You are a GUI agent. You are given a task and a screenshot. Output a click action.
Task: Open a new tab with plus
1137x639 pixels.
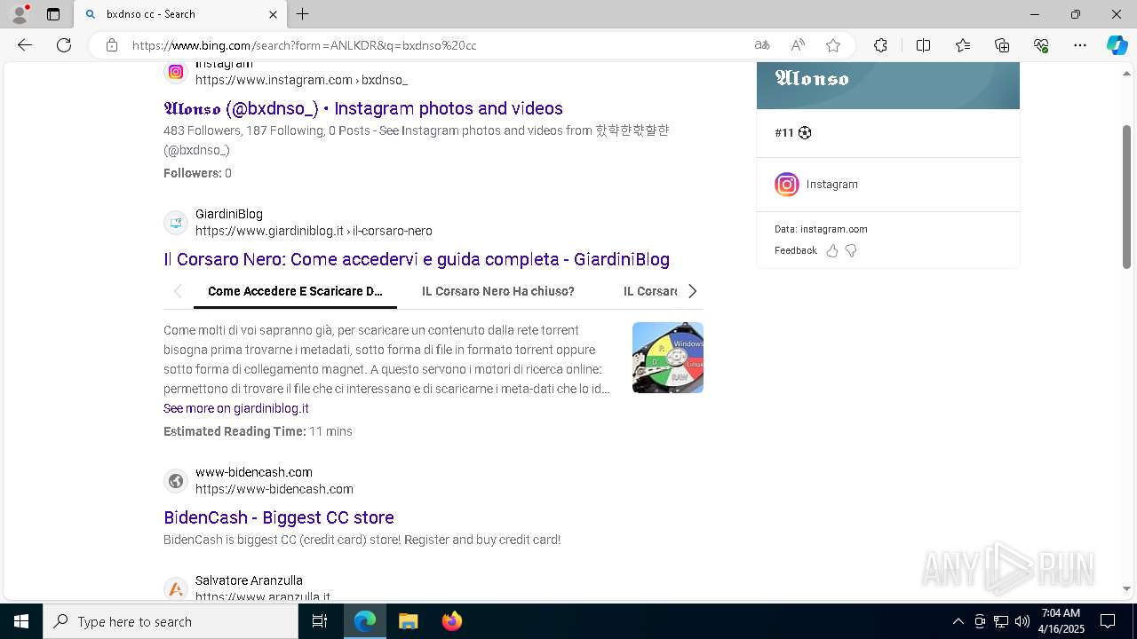[302, 14]
